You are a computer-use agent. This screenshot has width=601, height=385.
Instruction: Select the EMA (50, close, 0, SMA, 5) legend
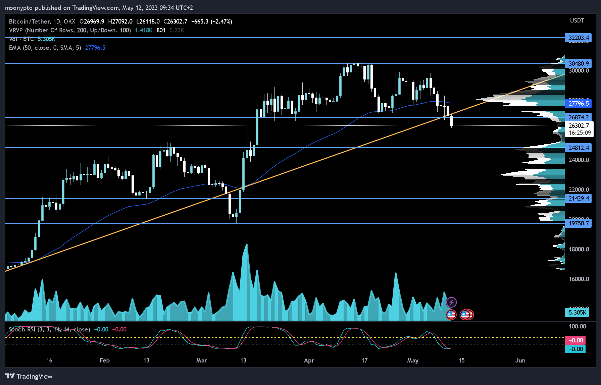(x=45, y=48)
